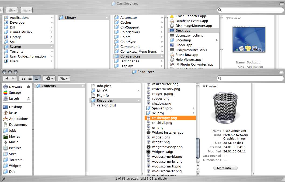
Task: Click scroll down arrow in file list
Action: (198, 169)
